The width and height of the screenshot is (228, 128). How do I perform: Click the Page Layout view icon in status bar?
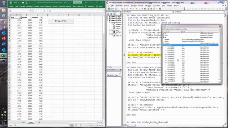tap(76, 125)
